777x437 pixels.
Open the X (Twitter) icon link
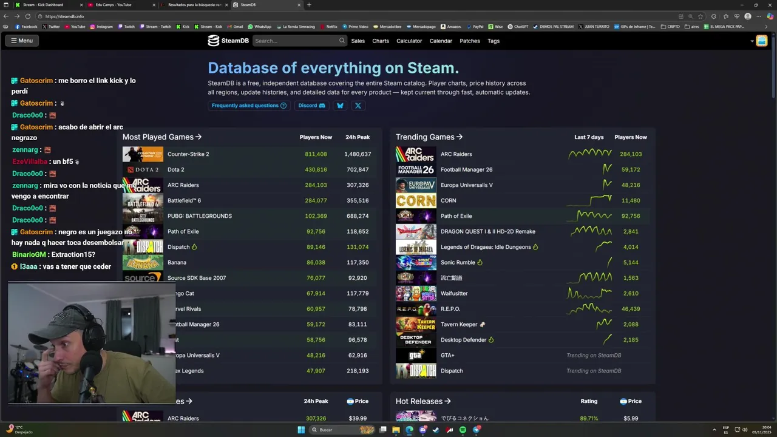pyautogui.click(x=358, y=106)
